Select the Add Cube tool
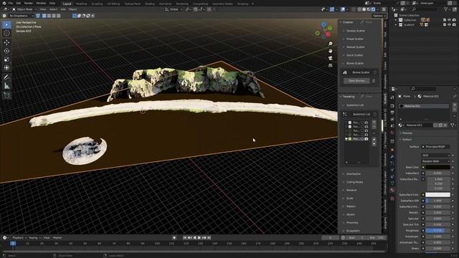Screen dimensions: 459x258 (6, 95)
